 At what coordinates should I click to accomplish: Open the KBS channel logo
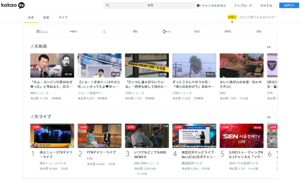[x=197, y=31]
